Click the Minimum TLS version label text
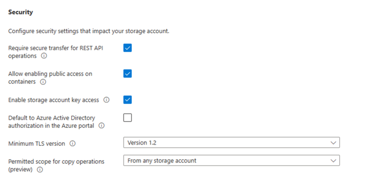 point(36,144)
